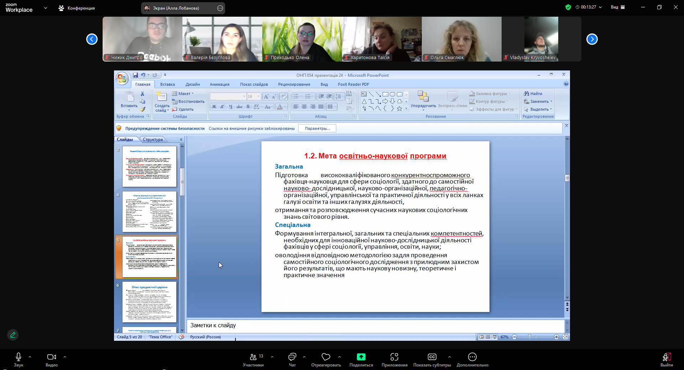Start slide show from status bar icon
684x370 pixels.
coord(494,337)
